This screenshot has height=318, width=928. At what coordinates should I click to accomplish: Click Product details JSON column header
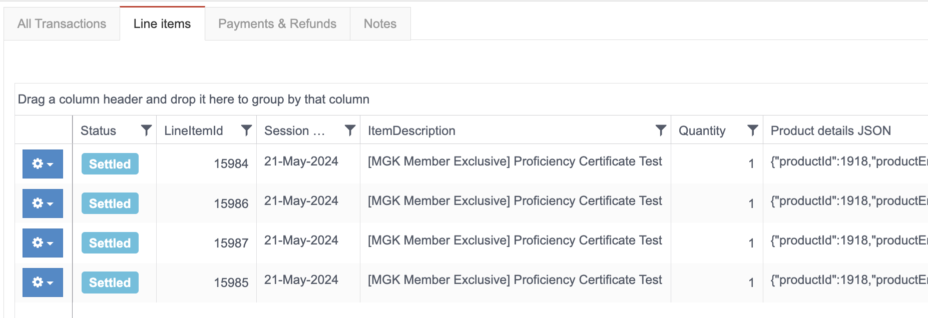[x=830, y=130]
